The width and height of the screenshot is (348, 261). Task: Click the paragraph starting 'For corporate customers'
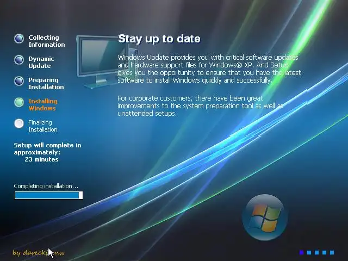pos(201,106)
